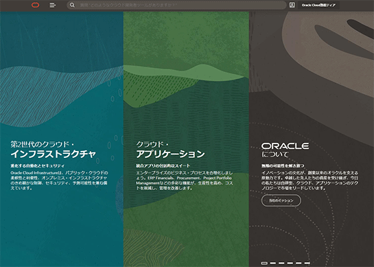The width and height of the screenshot is (374, 267).
Task: Go to the third slide indicator
Action: coord(281,263)
